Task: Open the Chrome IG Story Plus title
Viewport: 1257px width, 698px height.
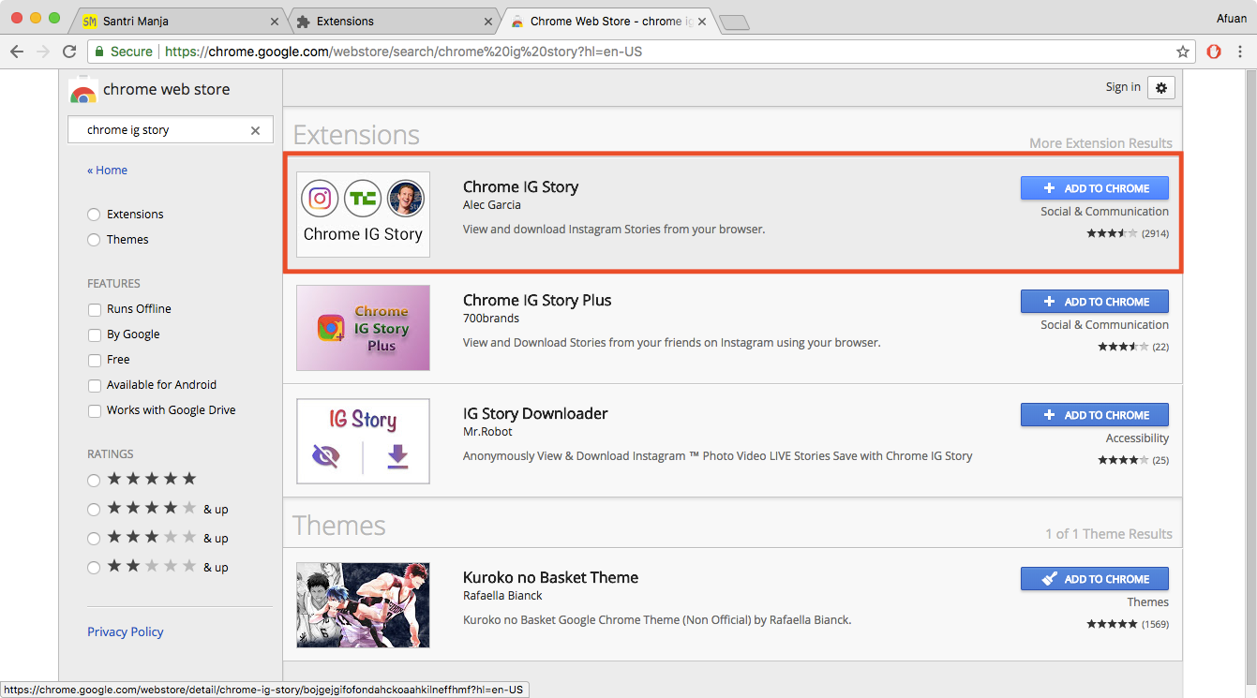Action: click(x=537, y=301)
